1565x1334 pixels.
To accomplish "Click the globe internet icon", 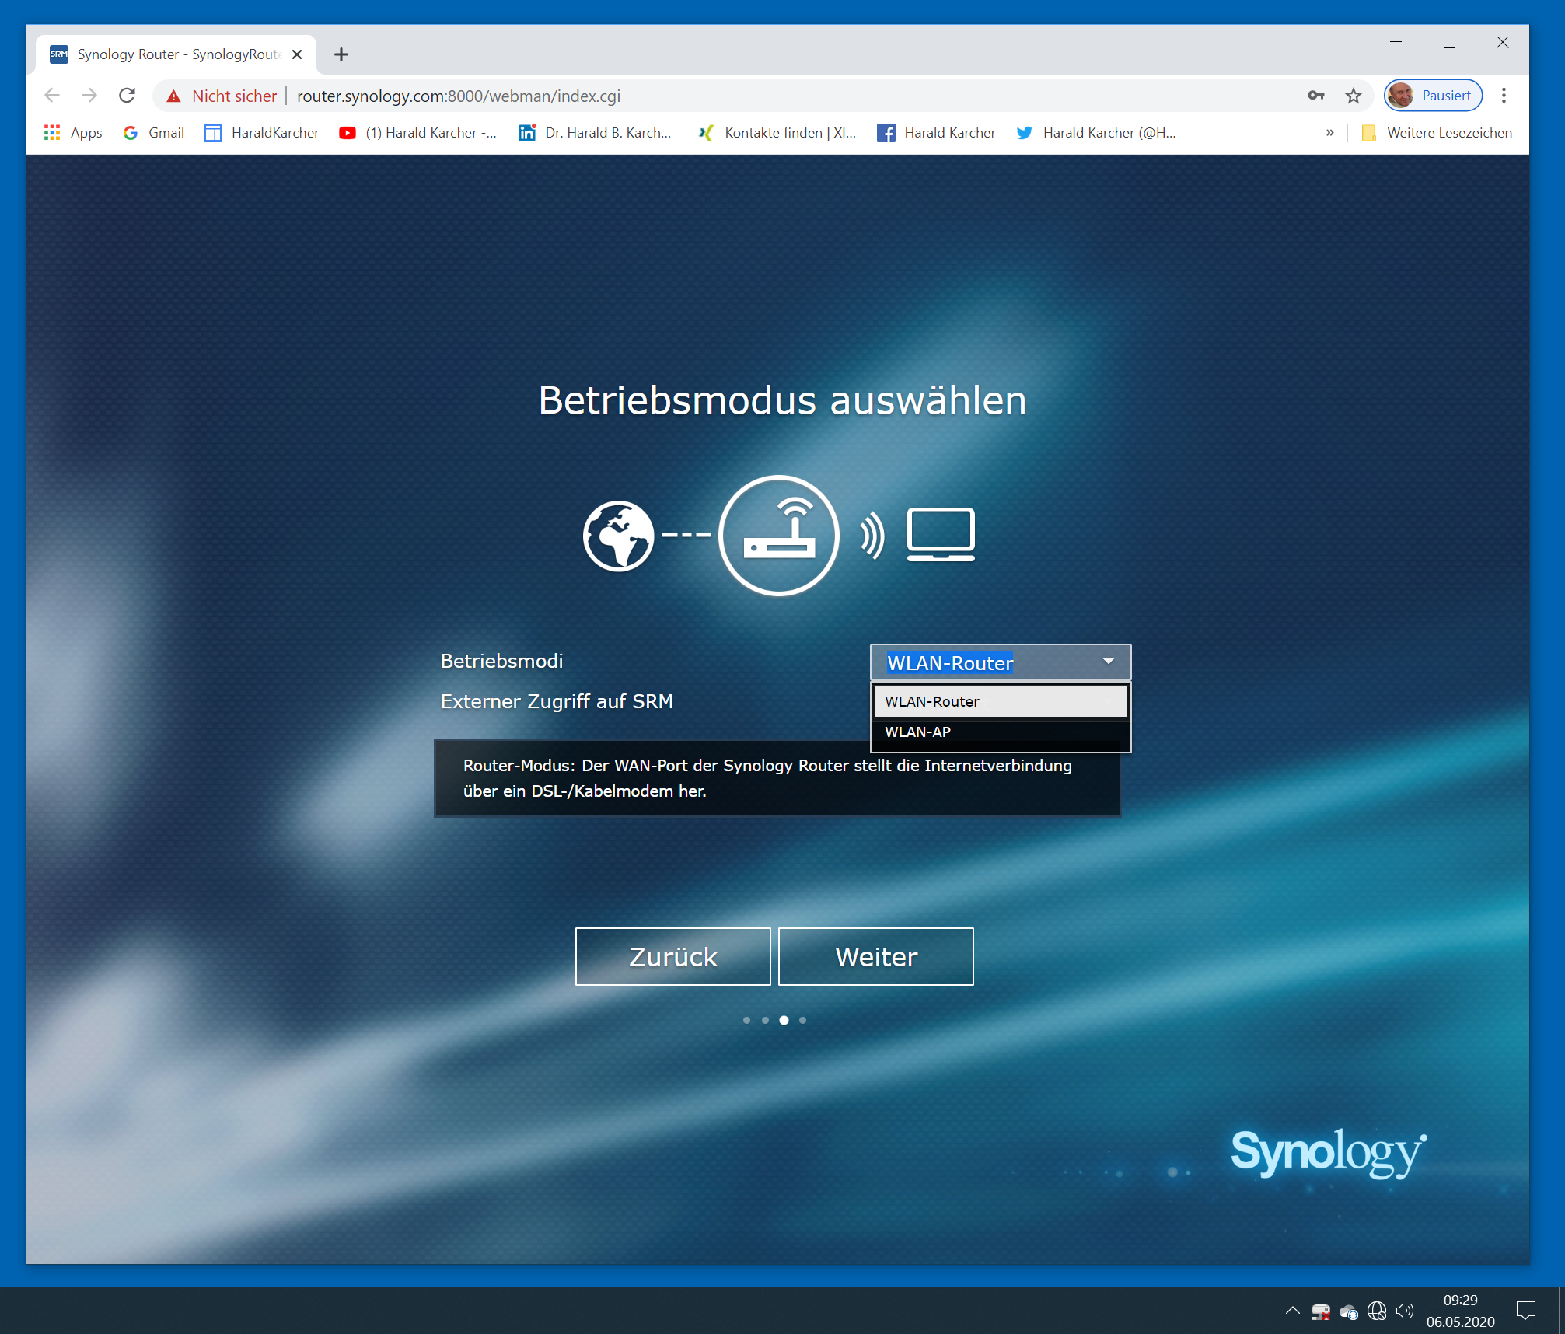I will tap(618, 536).
